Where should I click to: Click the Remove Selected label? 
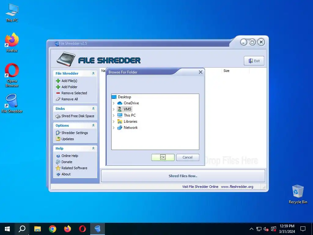click(x=74, y=93)
